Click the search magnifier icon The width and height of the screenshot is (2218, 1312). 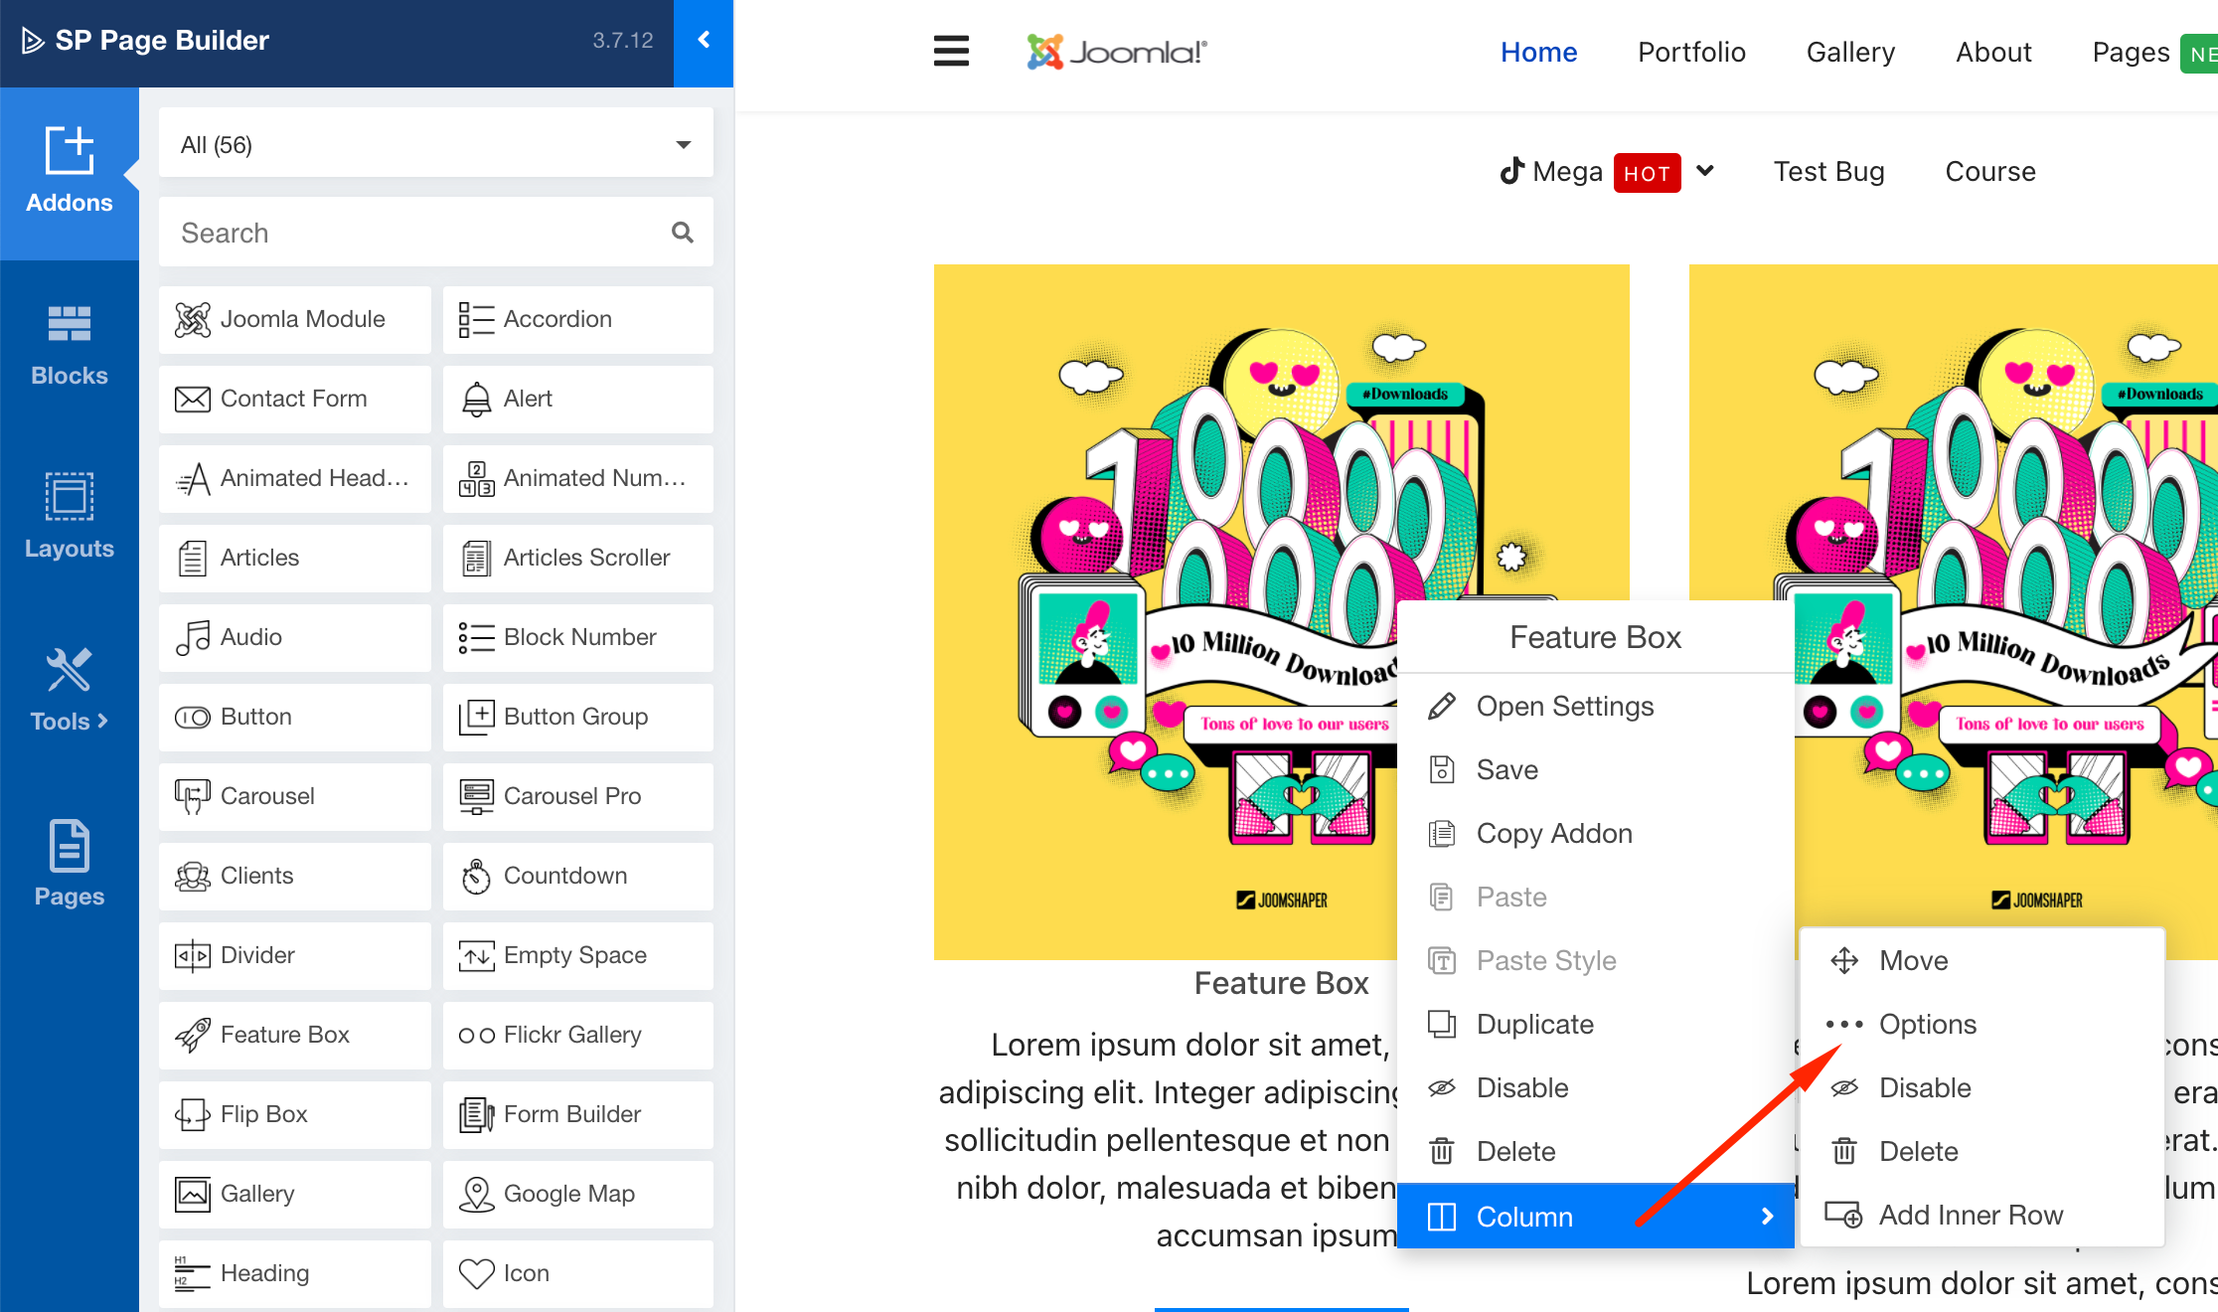coord(682,233)
